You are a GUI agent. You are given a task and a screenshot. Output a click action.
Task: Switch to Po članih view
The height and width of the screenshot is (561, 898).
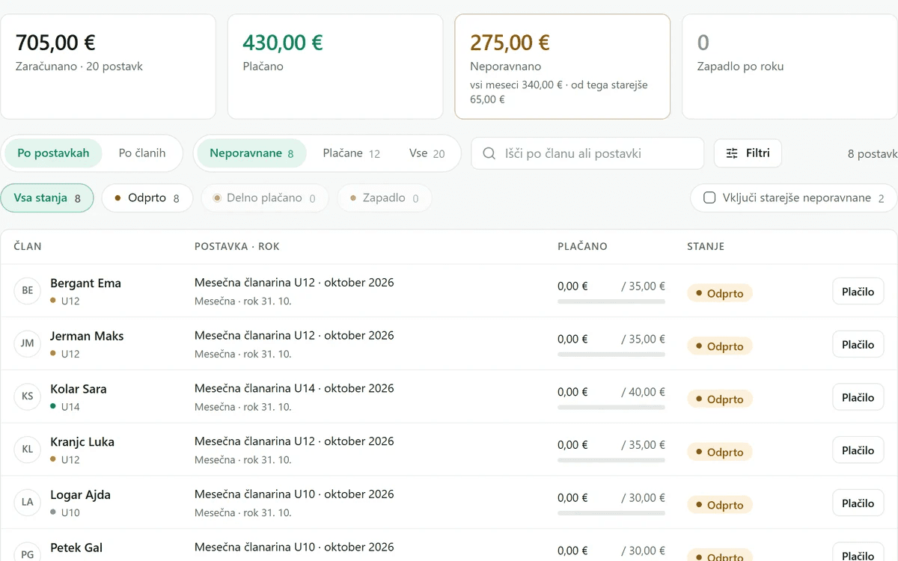[x=142, y=153]
